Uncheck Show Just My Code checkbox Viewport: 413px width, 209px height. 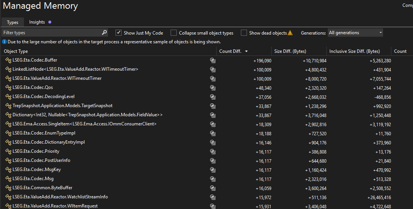point(119,33)
